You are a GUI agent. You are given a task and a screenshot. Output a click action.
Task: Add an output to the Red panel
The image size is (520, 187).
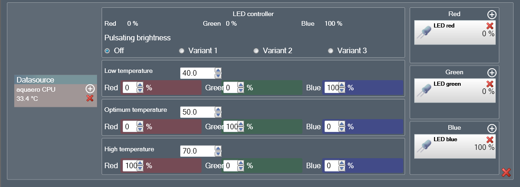pyautogui.click(x=492, y=15)
